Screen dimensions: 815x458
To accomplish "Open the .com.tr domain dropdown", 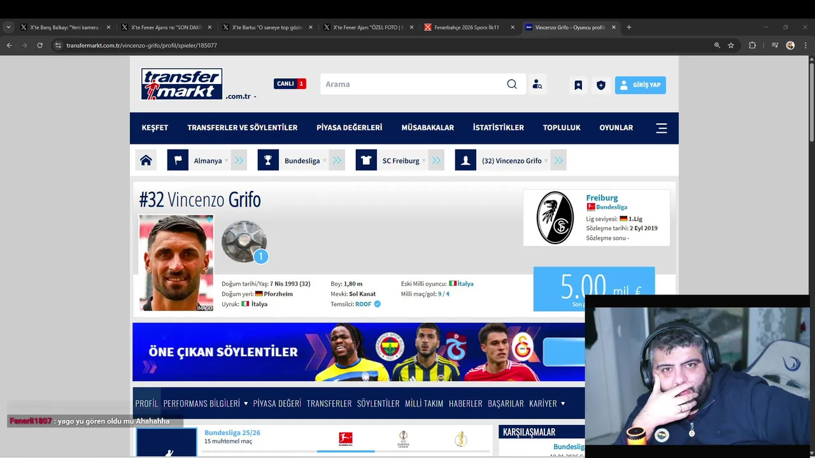I will click(241, 97).
